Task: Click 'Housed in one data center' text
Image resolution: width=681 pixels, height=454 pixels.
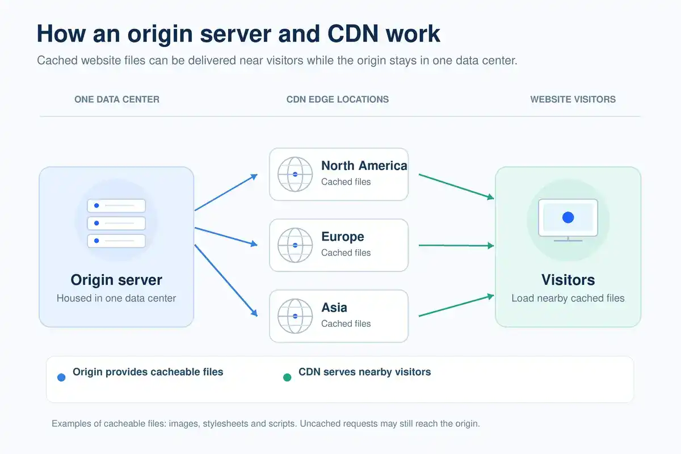Action: (x=116, y=298)
